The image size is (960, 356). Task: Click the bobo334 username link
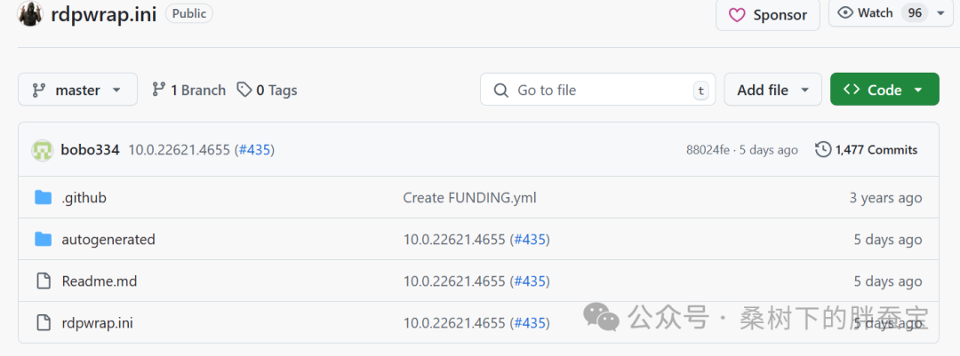pyautogui.click(x=90, y=150)
